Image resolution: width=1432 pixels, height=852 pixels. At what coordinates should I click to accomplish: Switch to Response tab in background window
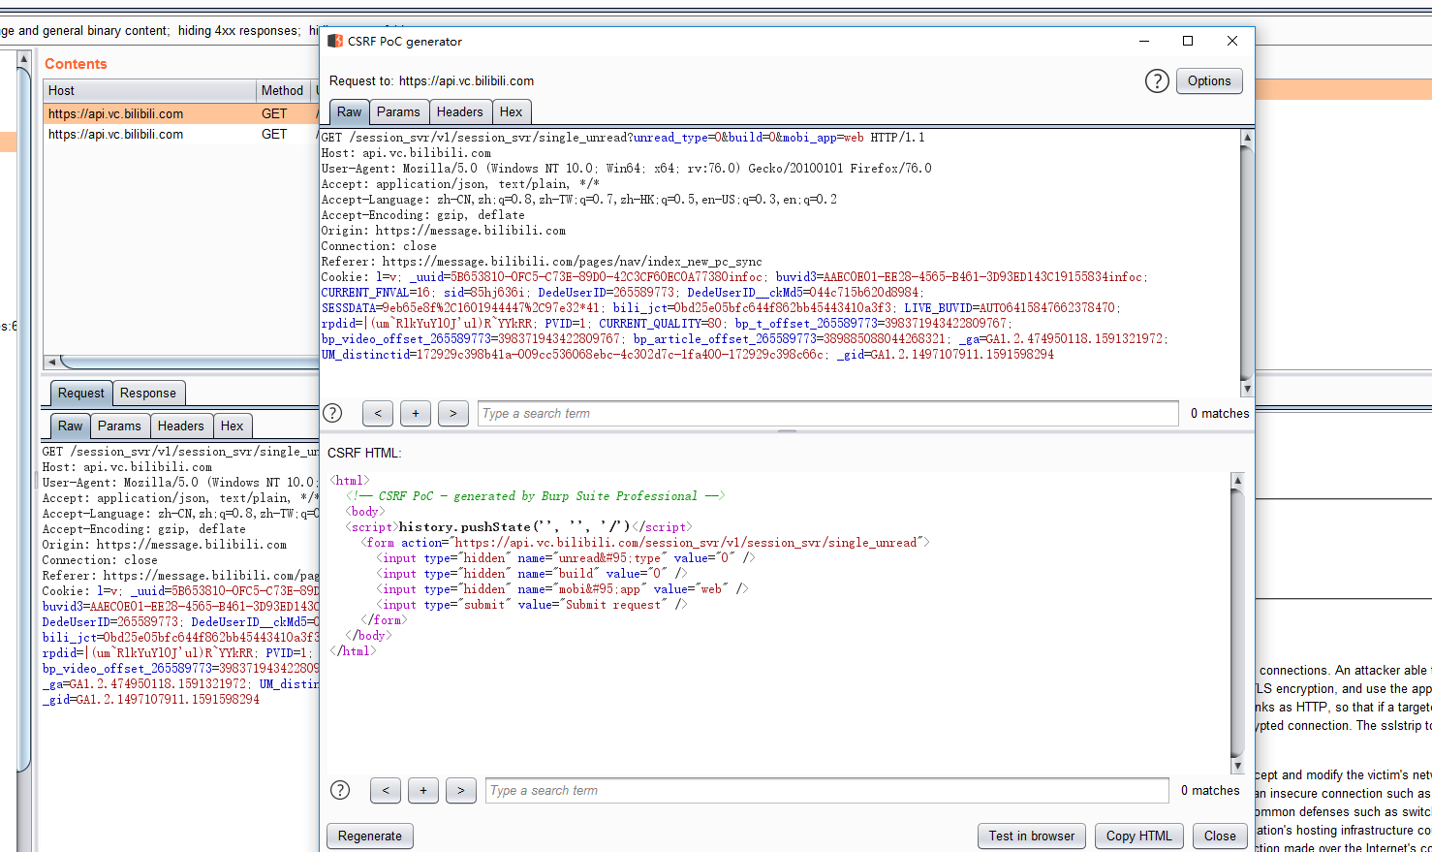148,394
